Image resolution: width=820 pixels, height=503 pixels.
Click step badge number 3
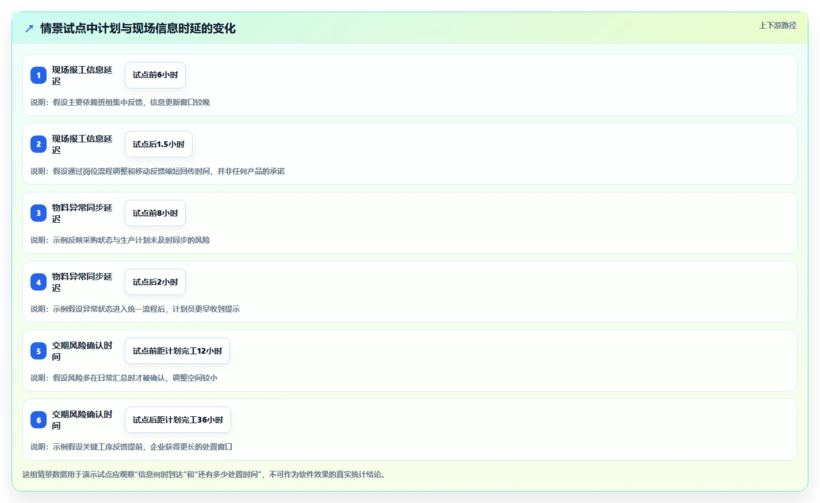(39, 213)
